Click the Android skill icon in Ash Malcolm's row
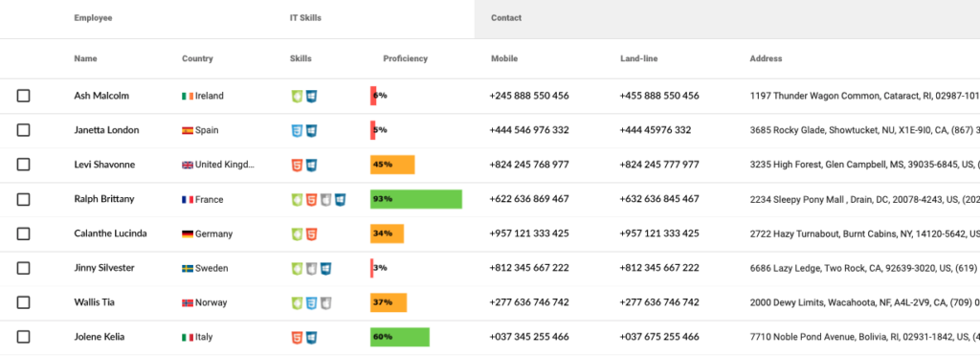The image size is (980, 356). point(298,97)
